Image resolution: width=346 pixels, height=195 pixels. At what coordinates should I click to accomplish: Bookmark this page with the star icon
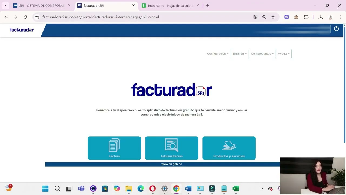tap(273, 17)
